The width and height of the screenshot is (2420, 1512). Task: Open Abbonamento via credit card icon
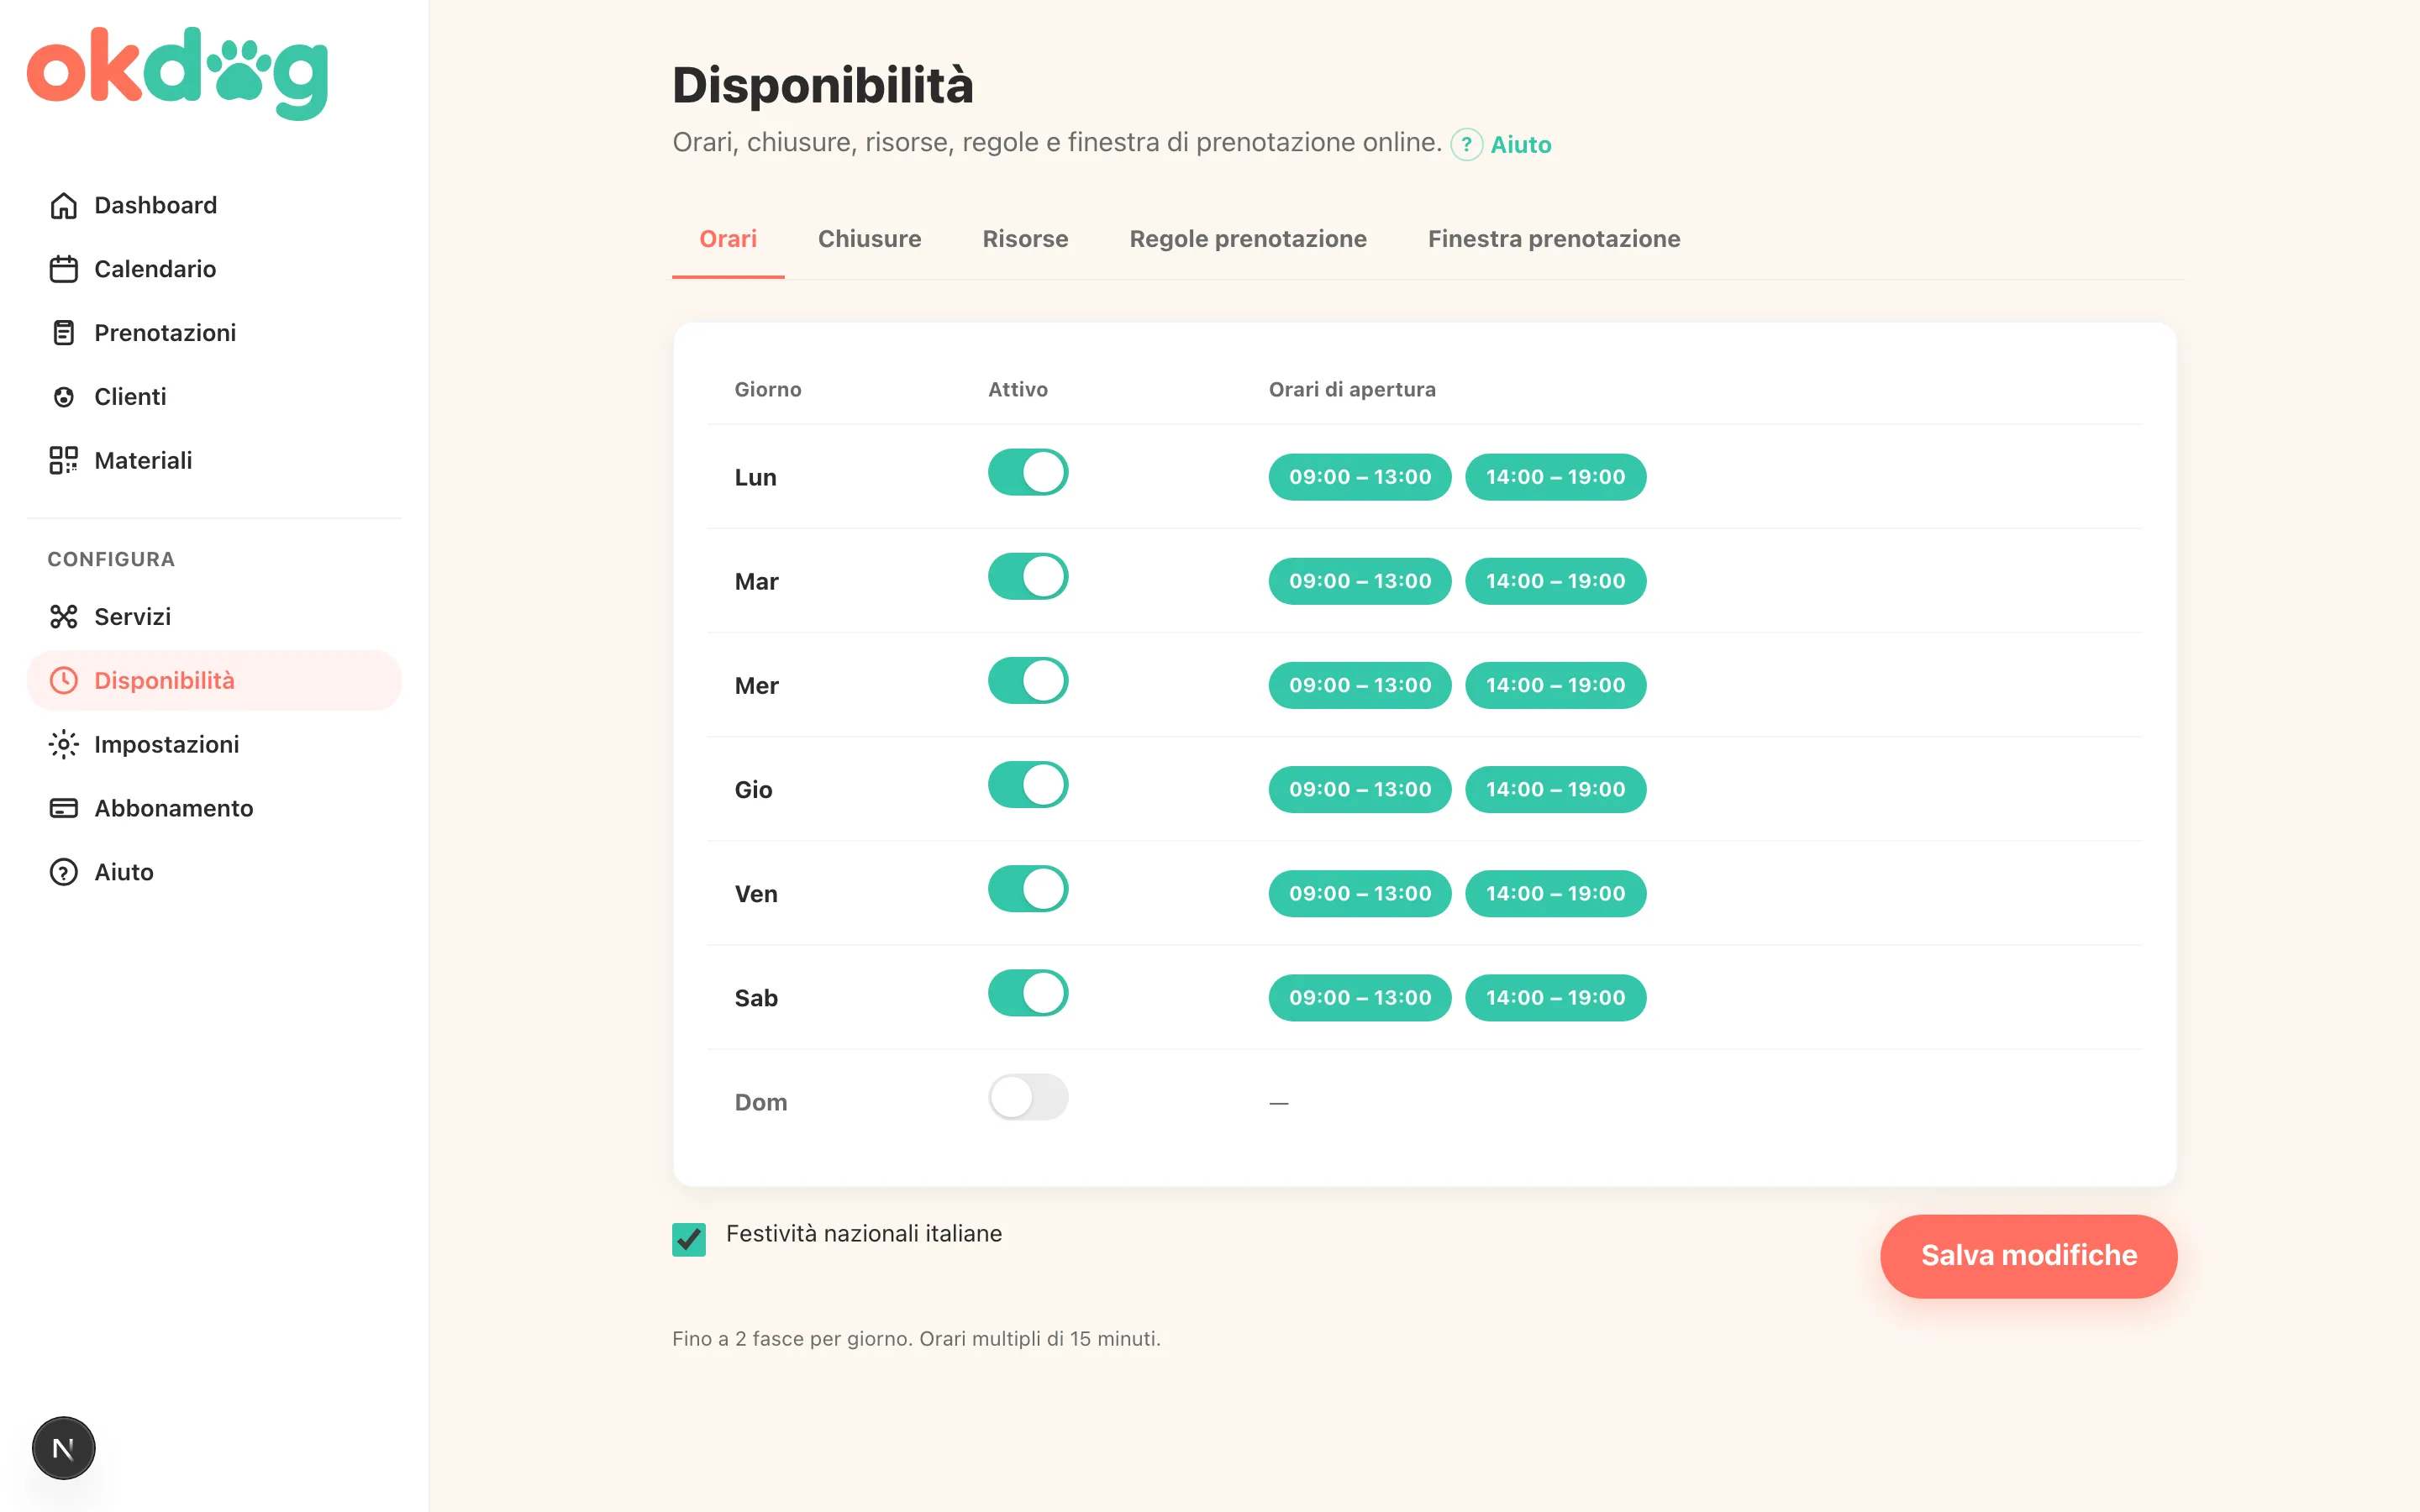pyautogui.click(x=63, y=808)
